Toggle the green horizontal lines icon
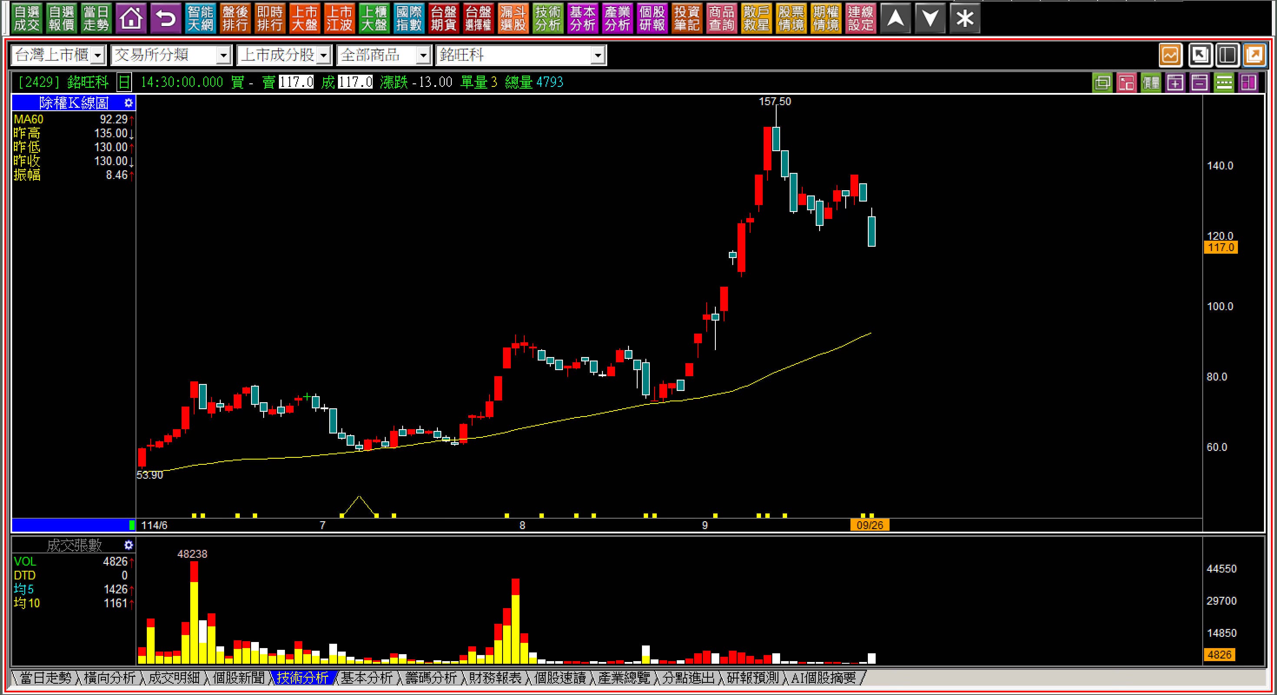Image resolution: width=1277 pixels, height=695 pixels. (x=1224, y=82)
